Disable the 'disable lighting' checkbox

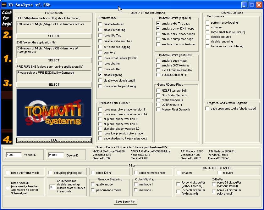[x=100, y=75]
